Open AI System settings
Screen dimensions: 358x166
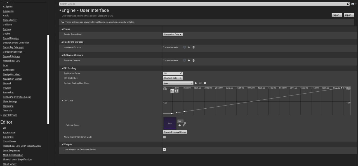click(x=8, y=7)
